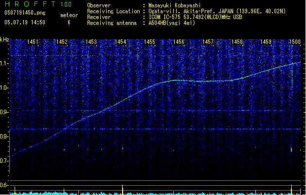Click the 1455 time marker

click(x=150, y=42)
